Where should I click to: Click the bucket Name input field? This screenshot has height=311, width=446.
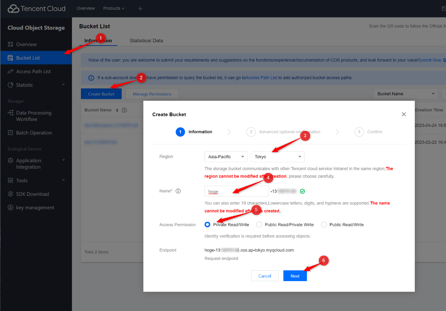tap(236, 191)
